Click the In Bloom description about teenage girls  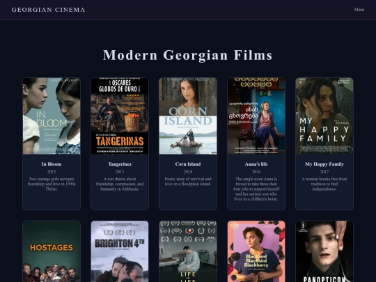(x=52, y=184)
